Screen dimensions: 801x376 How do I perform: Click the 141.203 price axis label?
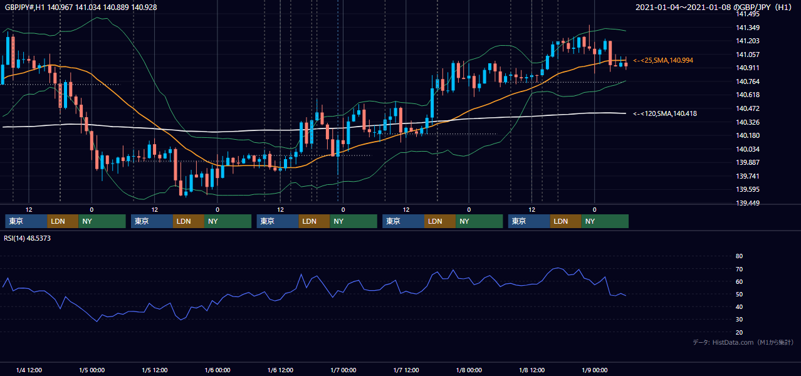click(x=748, y=41)
